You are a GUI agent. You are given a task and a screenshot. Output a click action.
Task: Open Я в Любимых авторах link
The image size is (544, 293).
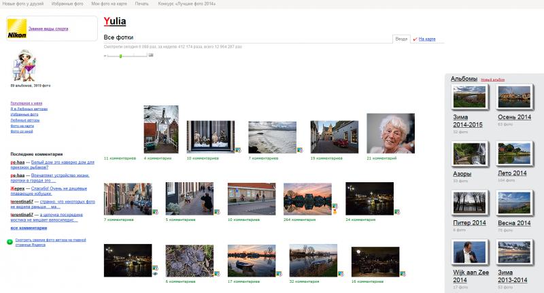coord(29,109)
